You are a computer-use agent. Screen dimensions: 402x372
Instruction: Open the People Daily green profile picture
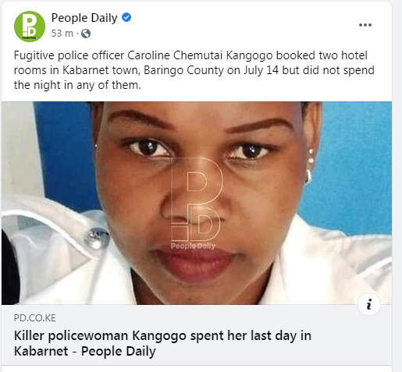(x=30, y=27)
